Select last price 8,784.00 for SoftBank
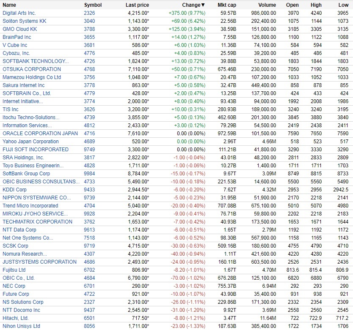The height and width of the screenshot is (330, 353). click(138, 174)
